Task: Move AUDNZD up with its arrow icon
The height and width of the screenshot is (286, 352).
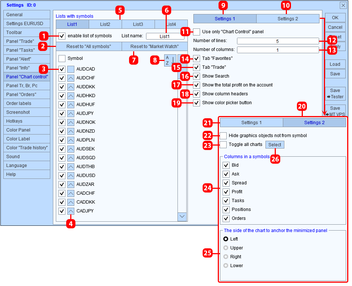Action: [71, 131]
